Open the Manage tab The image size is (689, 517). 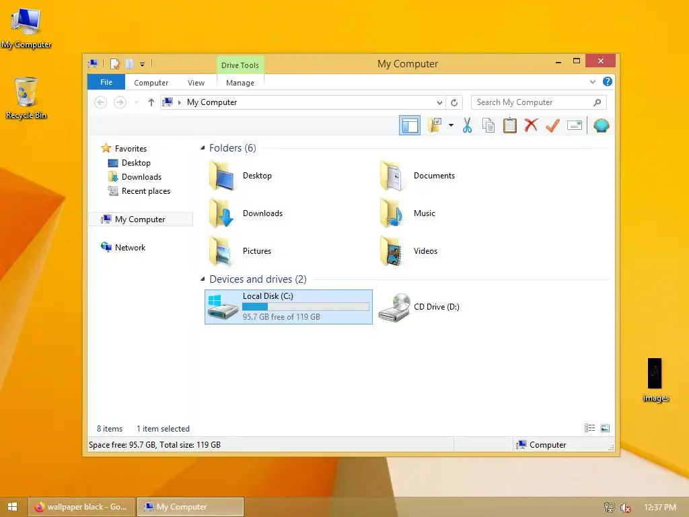click(x=240, y=83)
